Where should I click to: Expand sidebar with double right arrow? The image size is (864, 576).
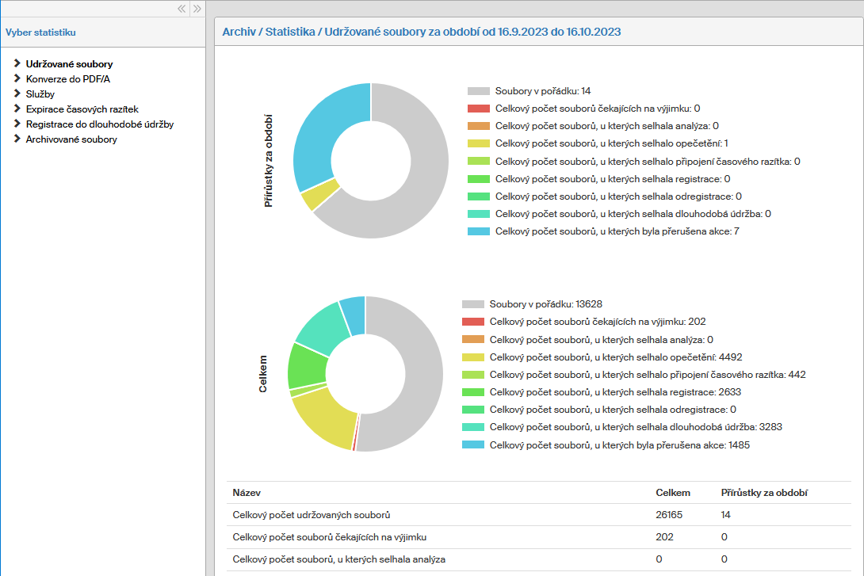click(197, 9)
